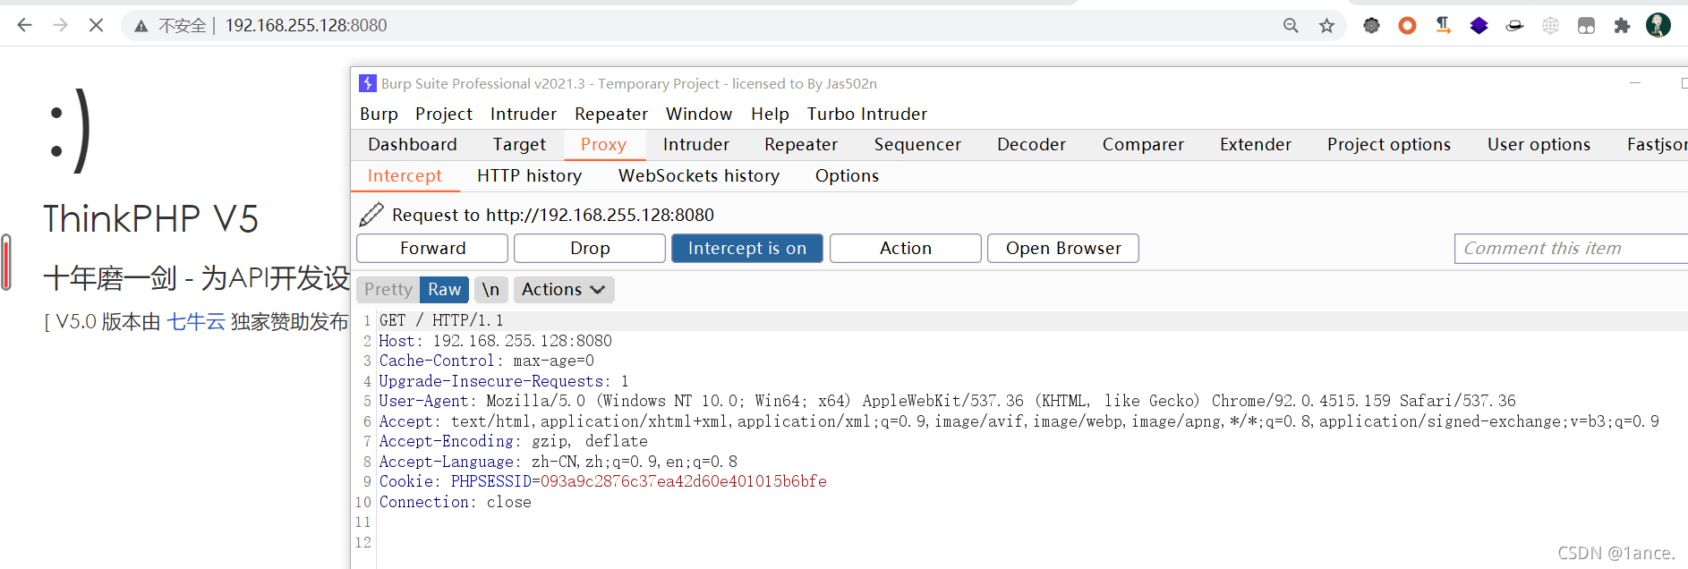Switch to the Dashboard tab
Screen dimensions: 1688x569
(413, 144)
